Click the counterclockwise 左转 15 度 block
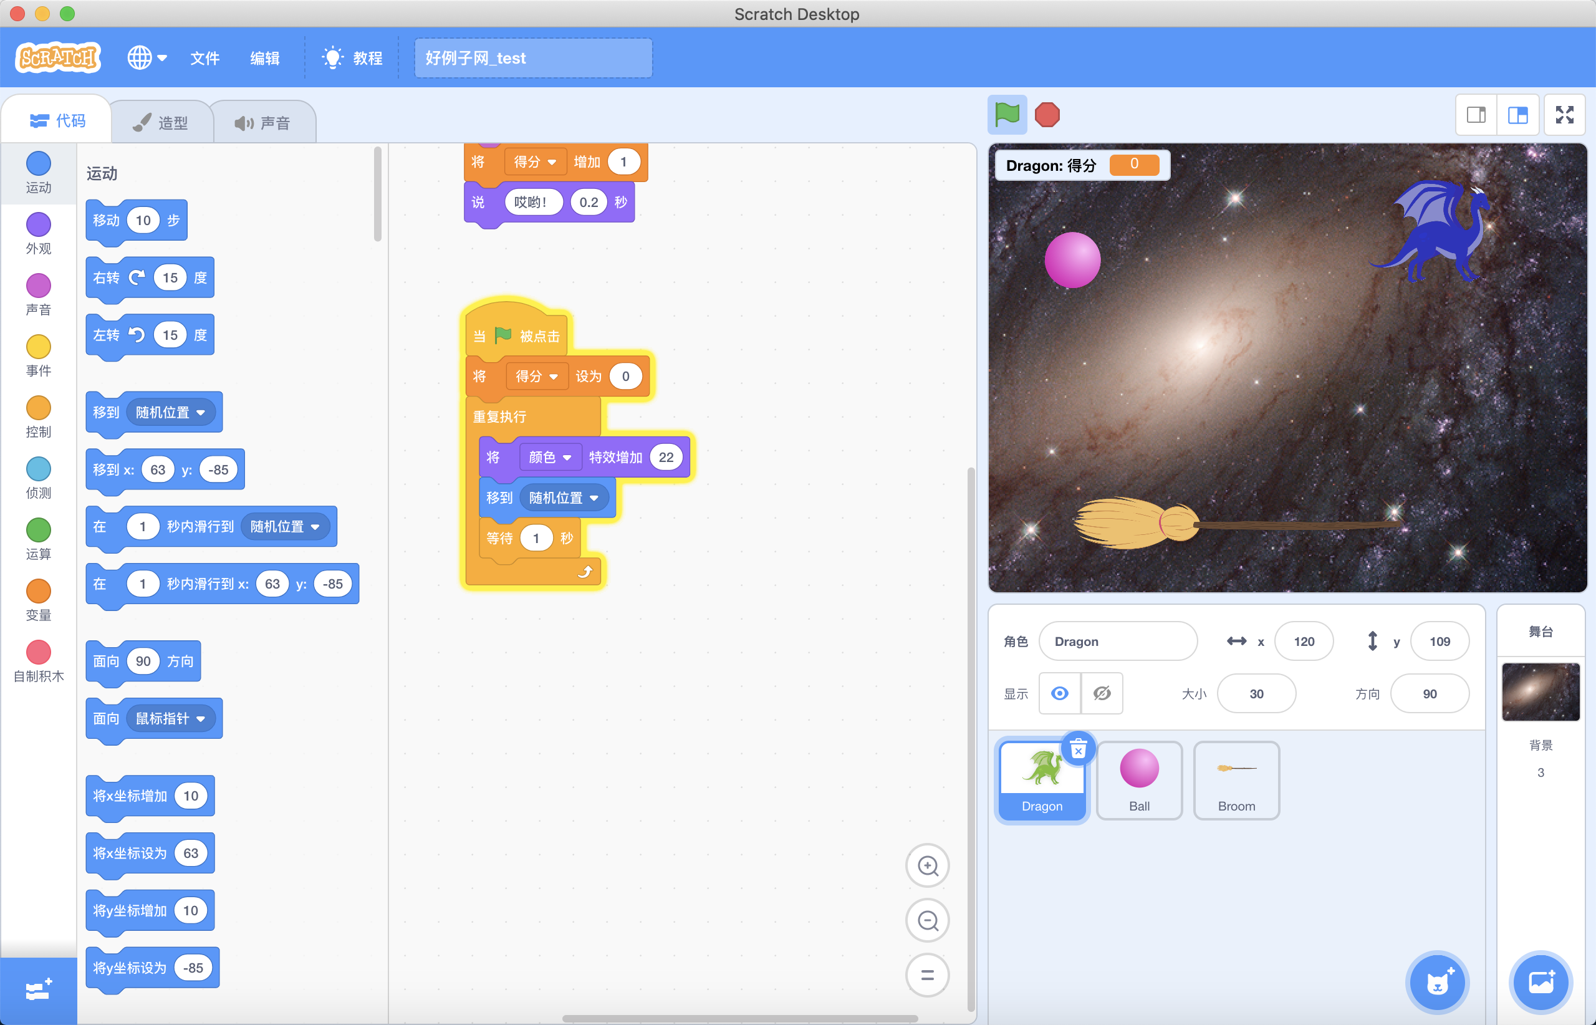The height and width of the screenshot is (1025, 1596). pyautogui.click(x=150, y=335)
